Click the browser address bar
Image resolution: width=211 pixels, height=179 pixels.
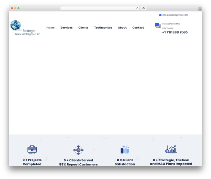click(100, 8)
